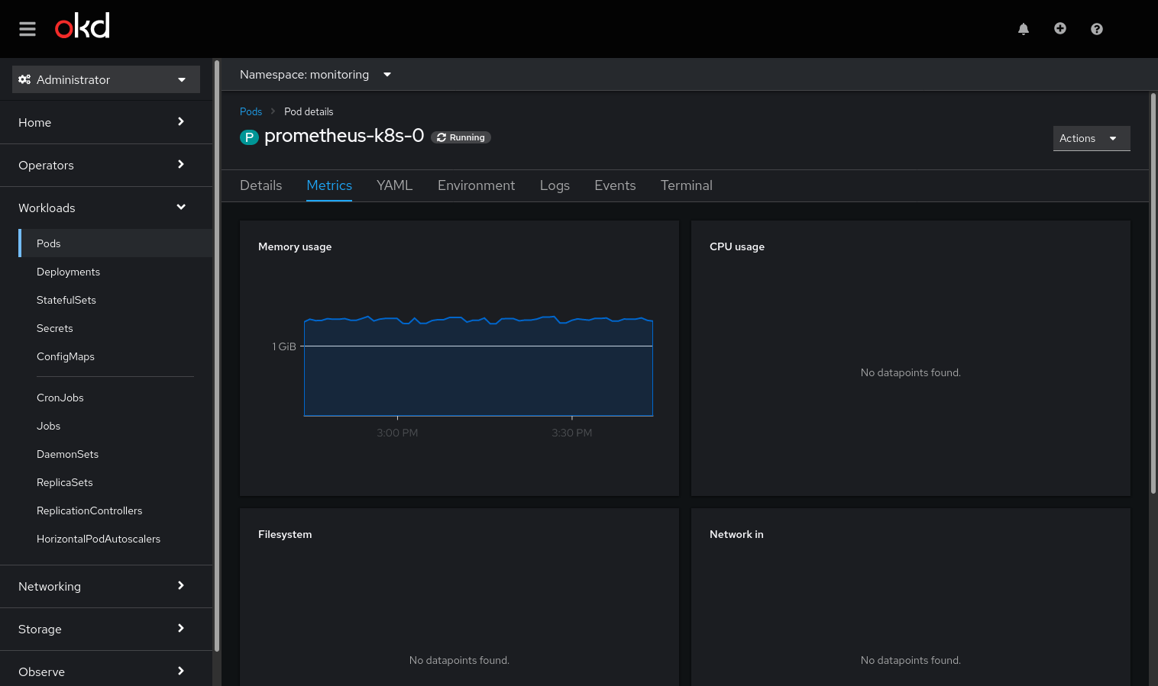
Task: Click the plus import icon
Action: (1060, 29)
